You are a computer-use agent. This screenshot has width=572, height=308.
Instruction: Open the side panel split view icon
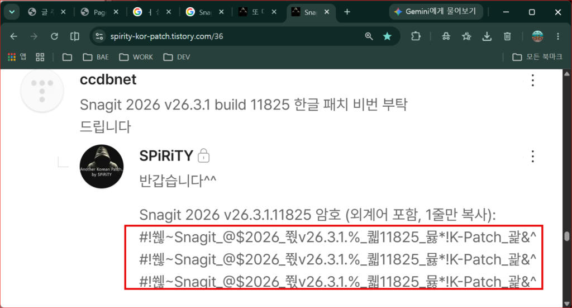click(x=75, y=36)
